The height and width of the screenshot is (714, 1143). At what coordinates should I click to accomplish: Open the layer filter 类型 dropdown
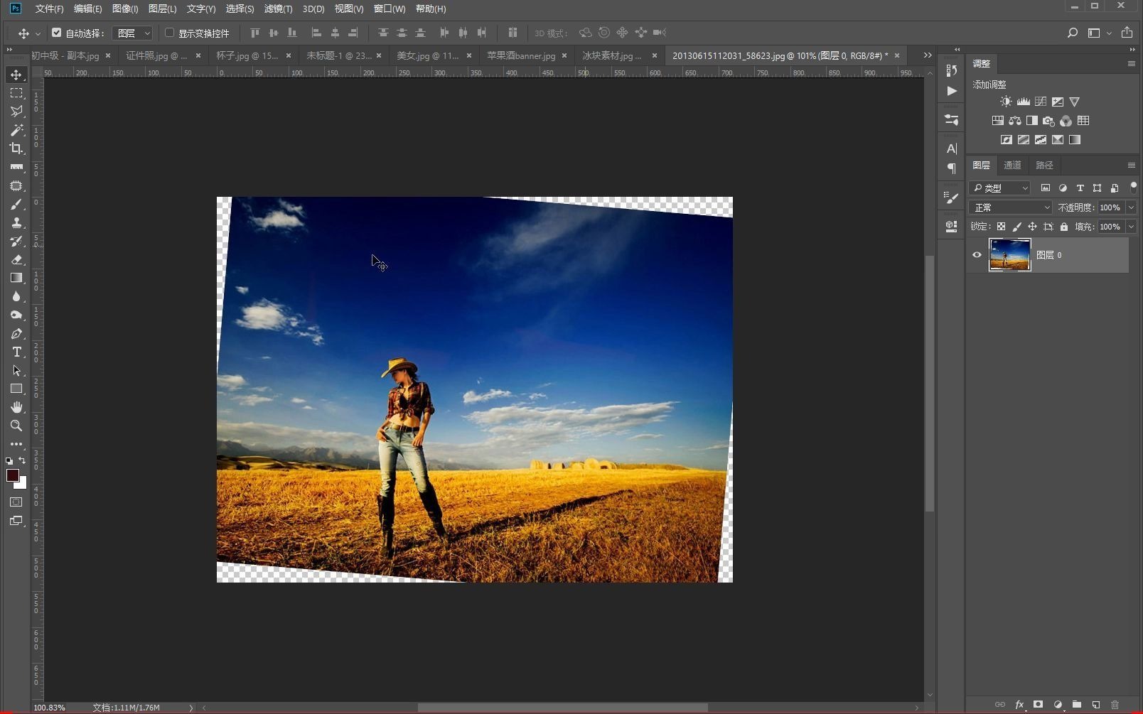[x=1000, y=188]
